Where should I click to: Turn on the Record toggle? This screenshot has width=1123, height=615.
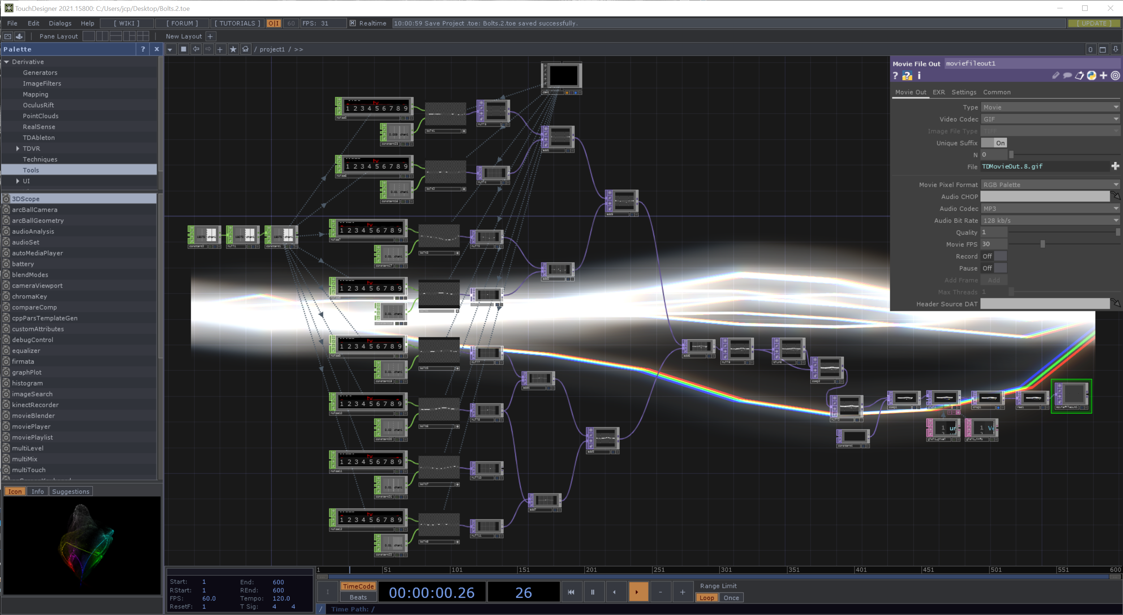click(x=994, y=256)
